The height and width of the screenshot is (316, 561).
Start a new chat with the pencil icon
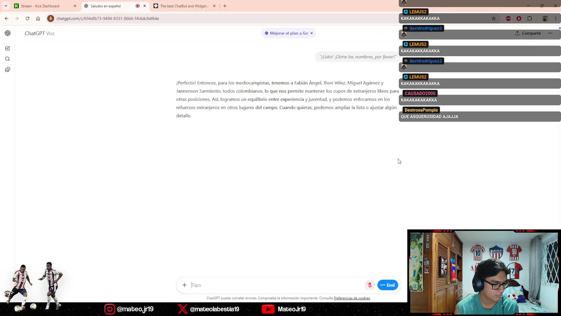[x=7, y=48]
